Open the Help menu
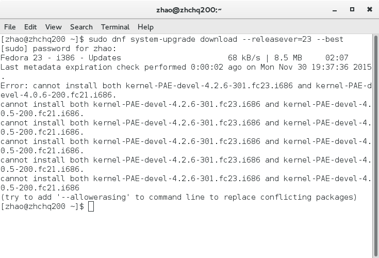This screenshot has width=379, height=258. tap(145, 27)
